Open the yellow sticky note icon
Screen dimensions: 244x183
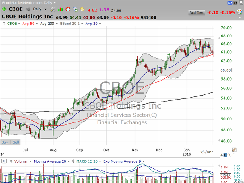point(82,9)
